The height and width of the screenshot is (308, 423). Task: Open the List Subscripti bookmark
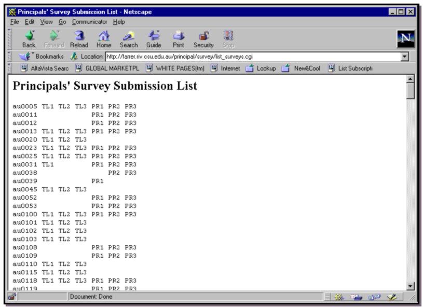(350, 68)
